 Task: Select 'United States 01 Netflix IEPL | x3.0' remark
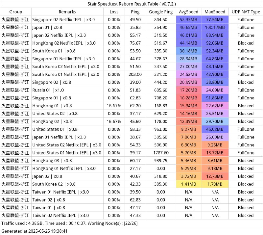point(67,153)
